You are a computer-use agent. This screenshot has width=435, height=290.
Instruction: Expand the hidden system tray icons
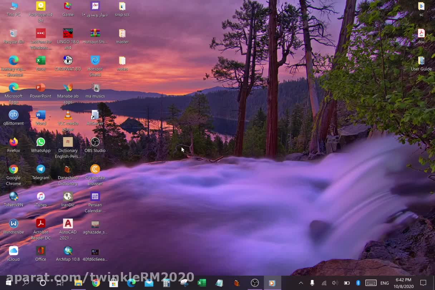coord(301,283)
